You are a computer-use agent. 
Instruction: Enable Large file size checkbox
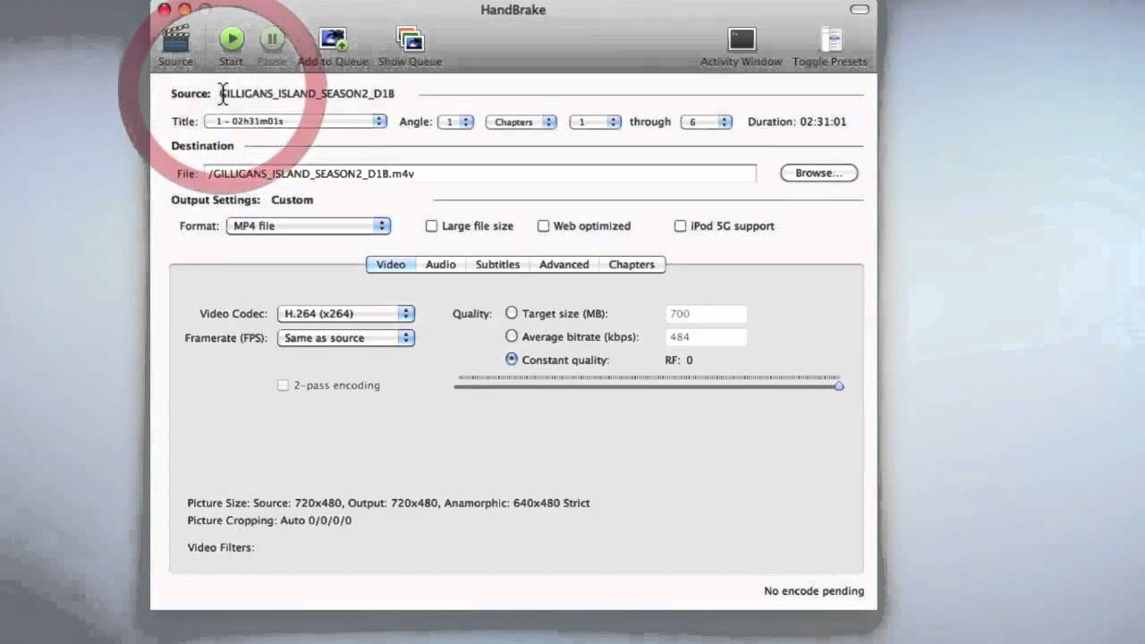click(431, 226)
